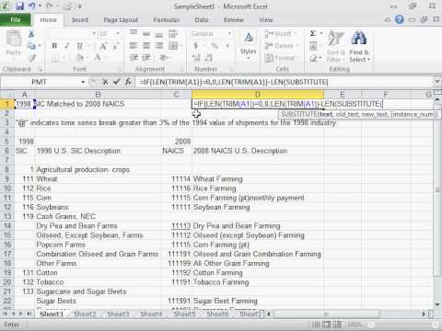This screenshot has width=442, height=331.
Task: Expand the formula bar with the chevron
Action: click(x=437, y=82)
